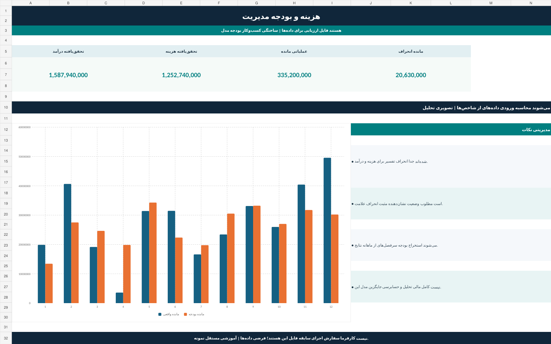Select row 20 header

[6, 214]
